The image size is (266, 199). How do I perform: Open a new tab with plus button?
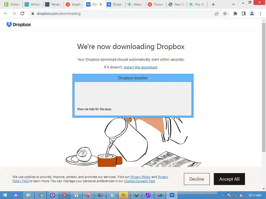point(213,4)
